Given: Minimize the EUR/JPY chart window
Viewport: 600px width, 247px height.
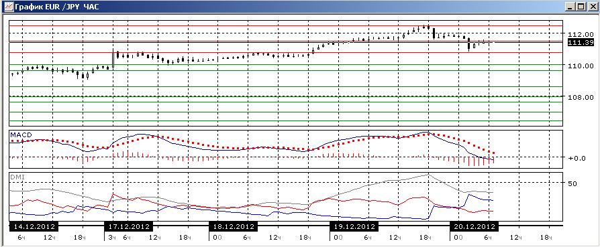Looking at the screenshot, I should [x=570, y=7].
